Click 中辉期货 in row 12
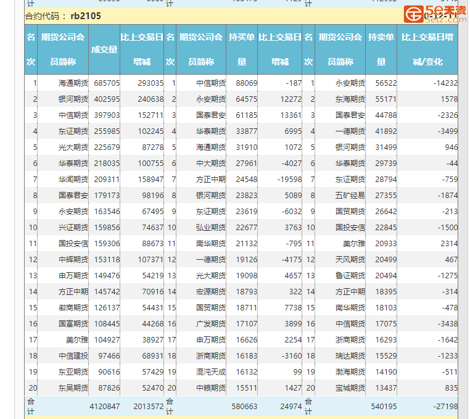This screenshot has height=419, width=470. (x=73, y=260)
